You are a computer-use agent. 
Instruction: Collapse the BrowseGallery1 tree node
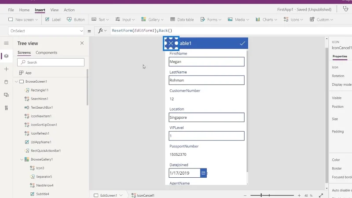pos(22,159)
